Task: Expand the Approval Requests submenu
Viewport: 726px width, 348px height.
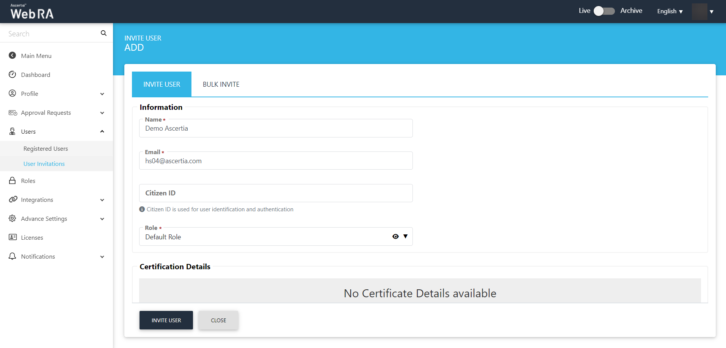Action: 102,113
